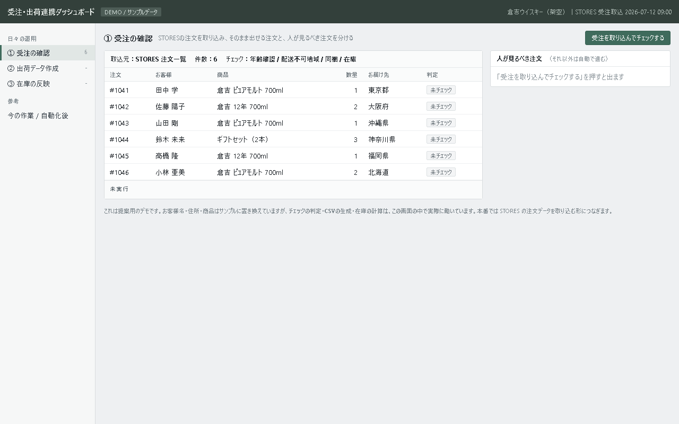This screenshot has height=424, width=679.
Task: Go to ② 出荷データ作成 sidebar item
Action: [x=48, y=68]
